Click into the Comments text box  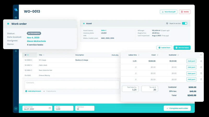[72, 85]
